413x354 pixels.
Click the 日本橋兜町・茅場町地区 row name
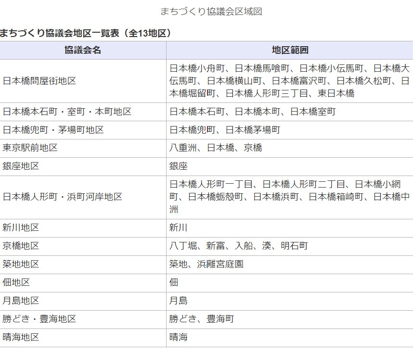(53, 130)
